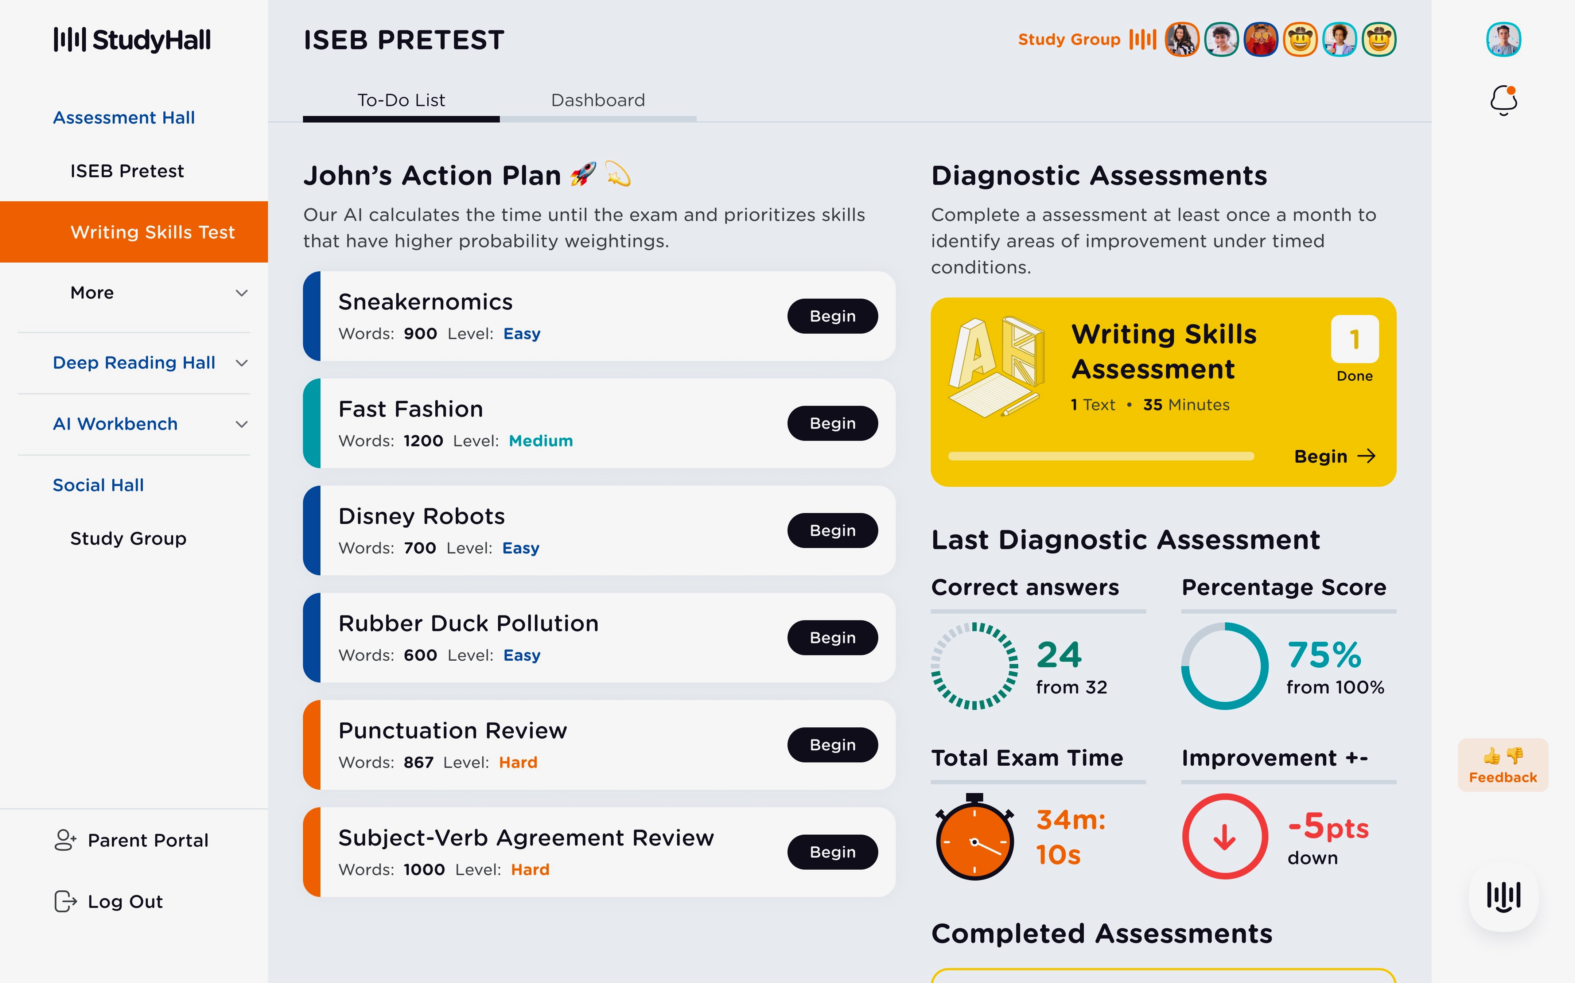The width and height of the screenshot is (1575, 983).
Task: Expand the More submenu chevron
Action: coord(242,293)
